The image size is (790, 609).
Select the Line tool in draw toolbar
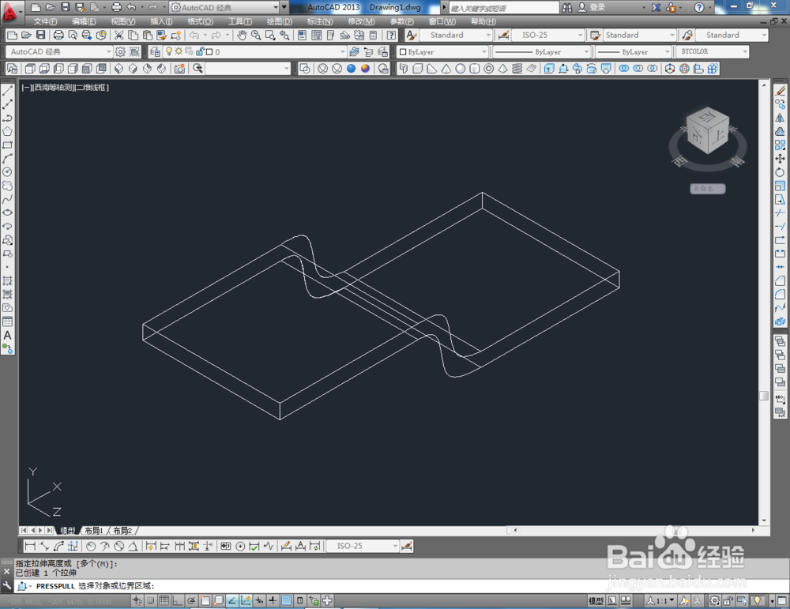8,91
